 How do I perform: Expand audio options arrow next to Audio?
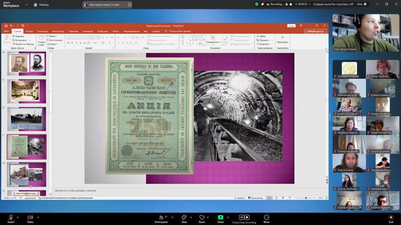[19, 217]
